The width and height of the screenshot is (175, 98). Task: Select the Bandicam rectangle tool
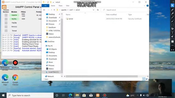pyautogui.click(x=173, y=25)
